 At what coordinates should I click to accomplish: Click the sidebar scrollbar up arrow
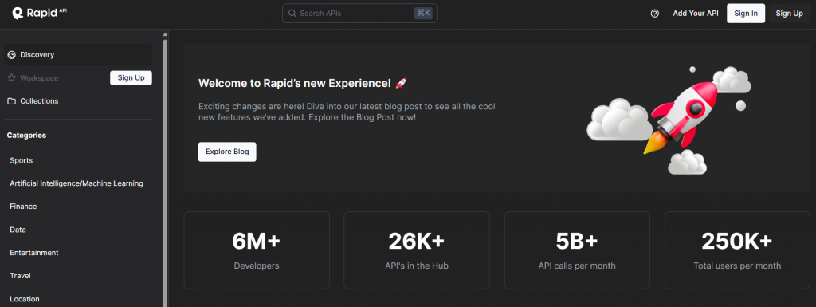[x=166, y=35]
